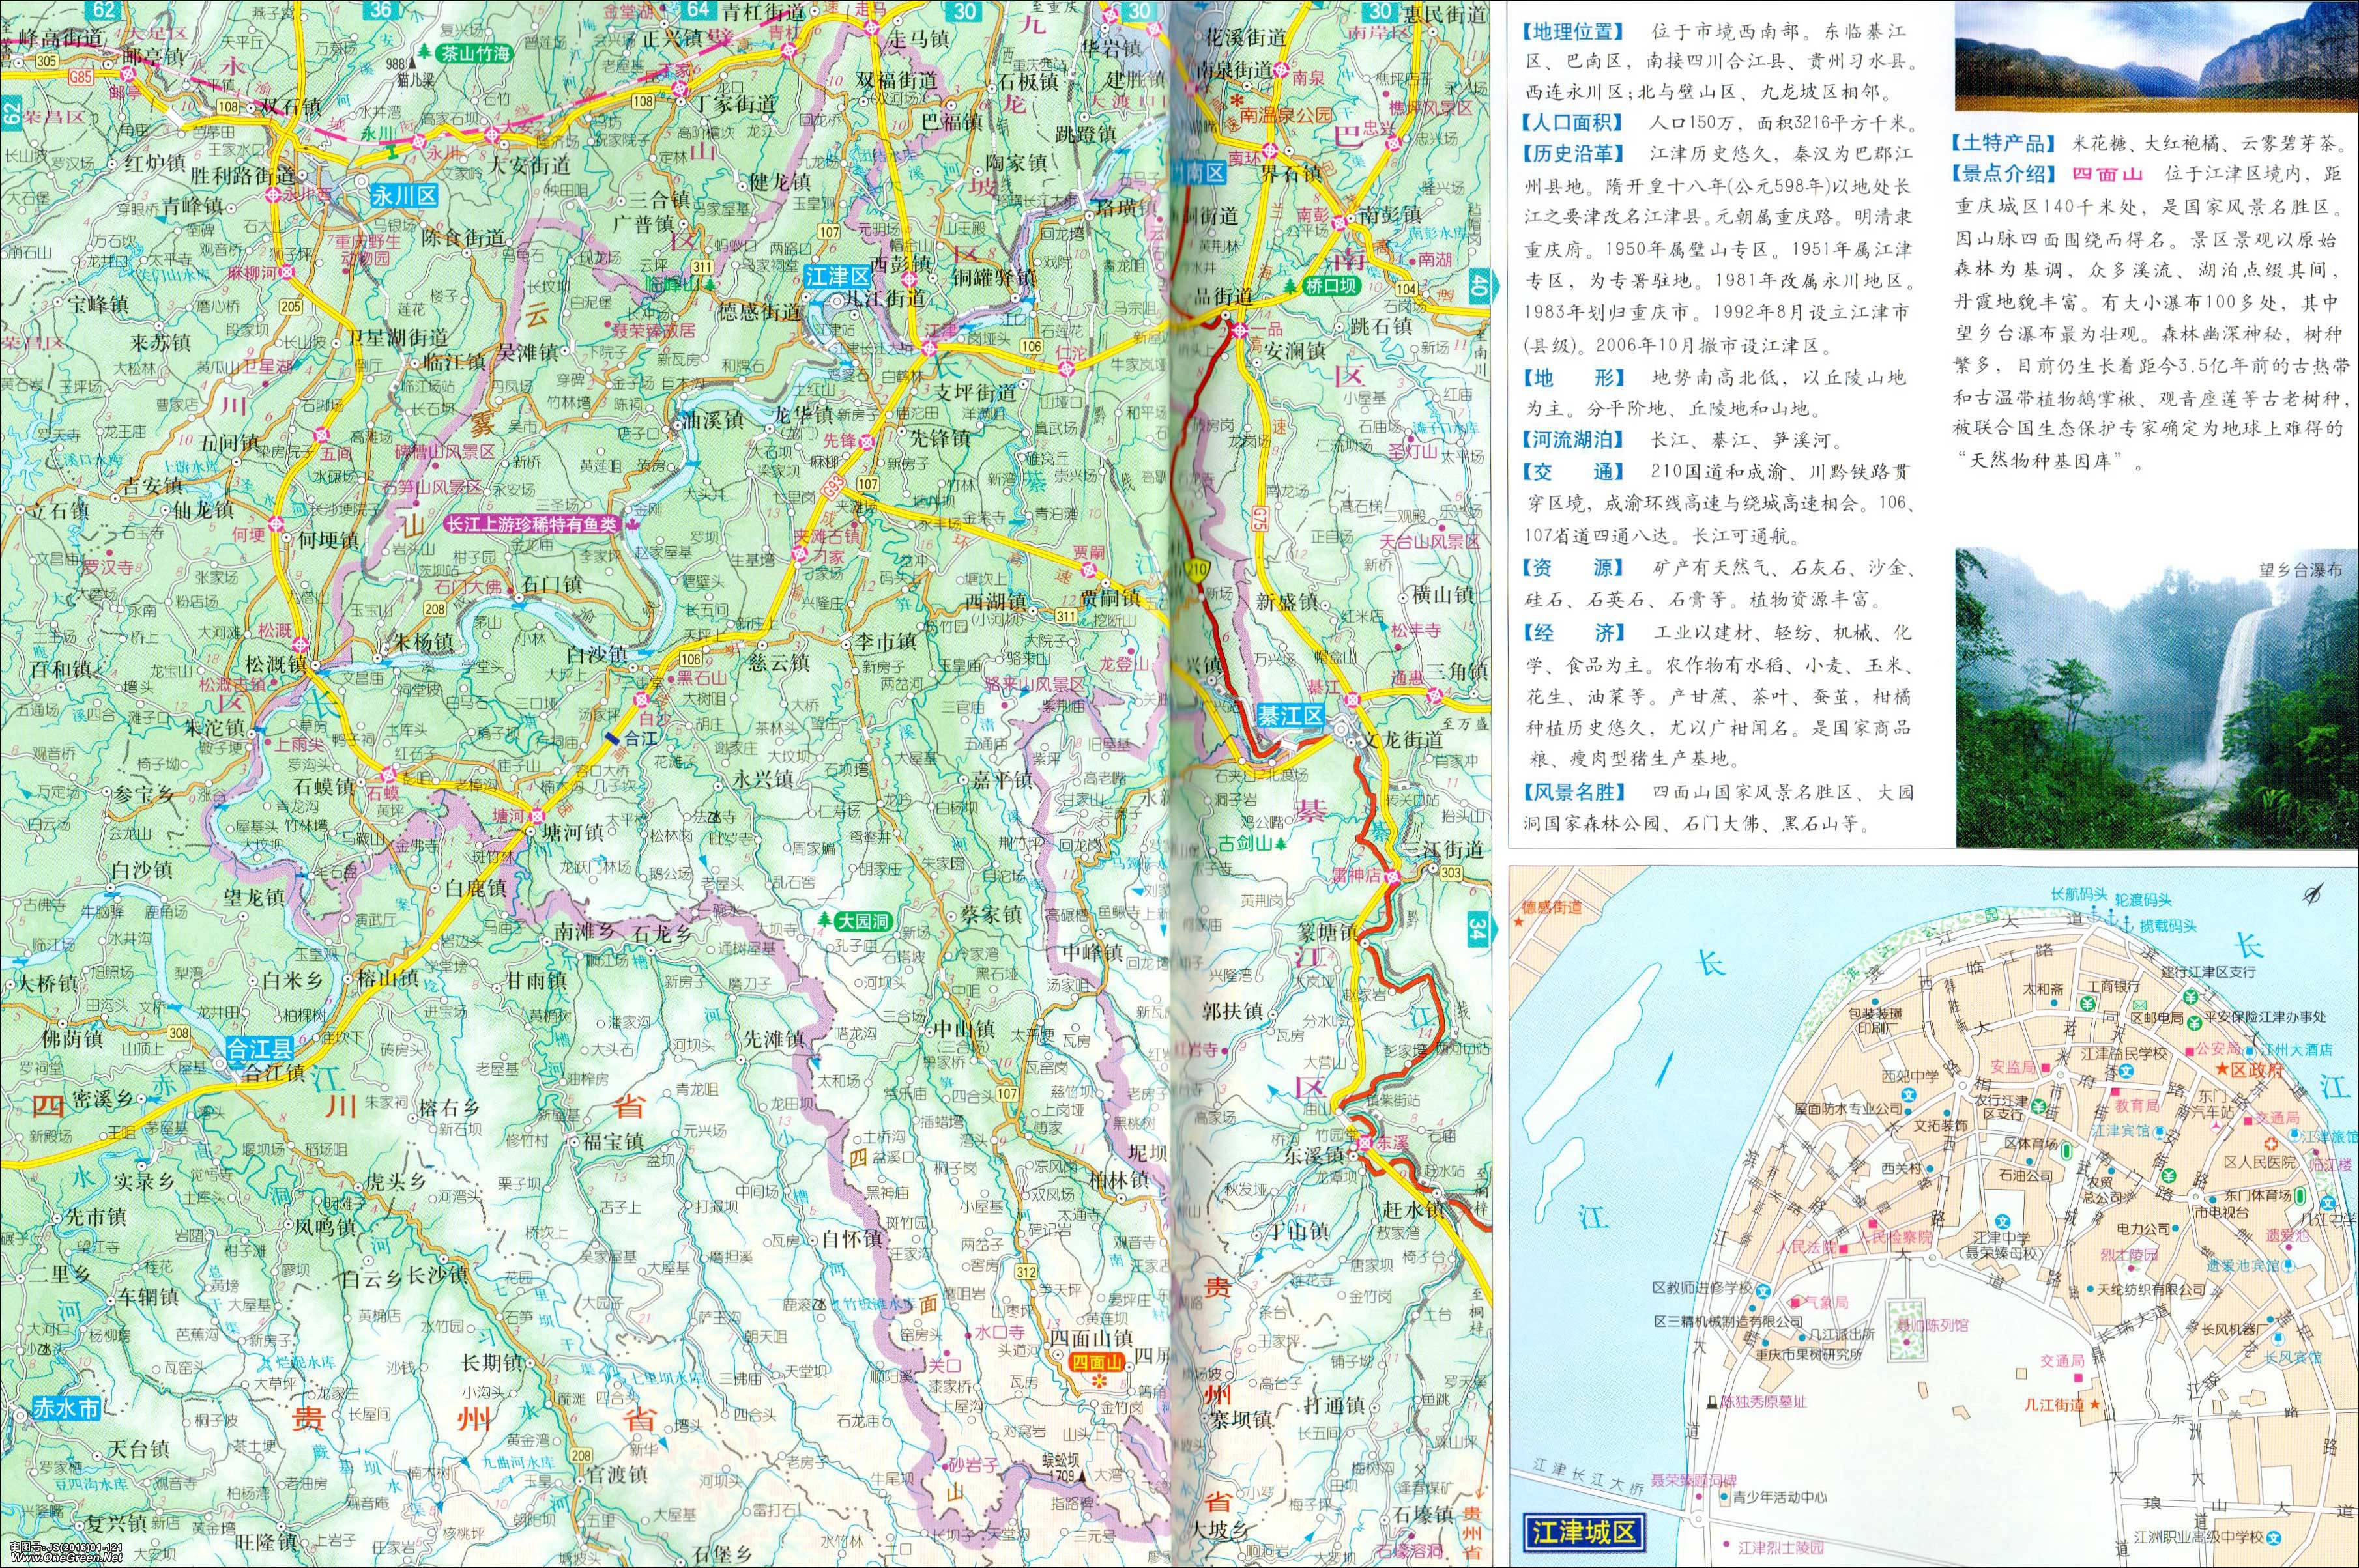Viewport: 2359px width, 1568px height.
Task: Select the 綦江区 blue district marker
Action: tap(1290, 716)
